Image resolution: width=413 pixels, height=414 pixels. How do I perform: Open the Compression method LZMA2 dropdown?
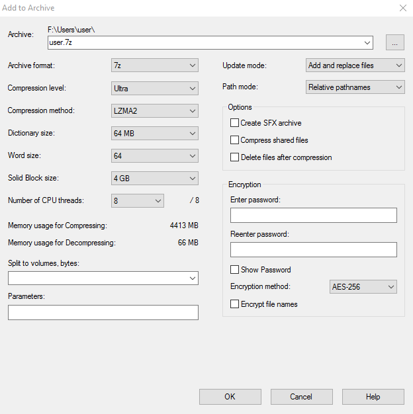tap(155, 110)
